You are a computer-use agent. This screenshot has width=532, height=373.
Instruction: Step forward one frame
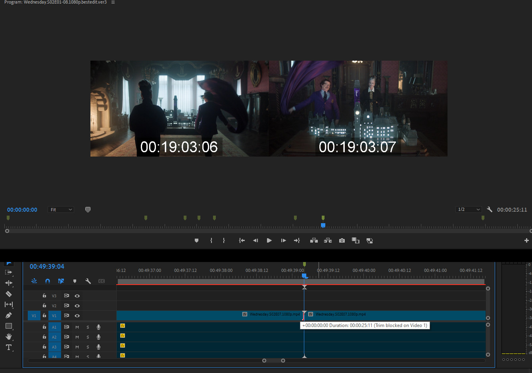coord(283,241)
